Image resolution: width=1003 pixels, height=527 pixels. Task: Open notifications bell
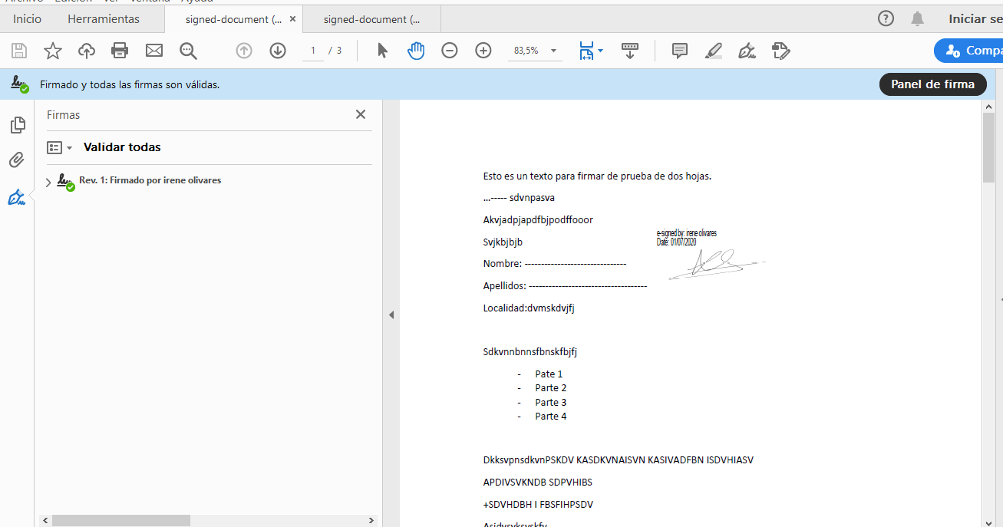click(917, 18)
